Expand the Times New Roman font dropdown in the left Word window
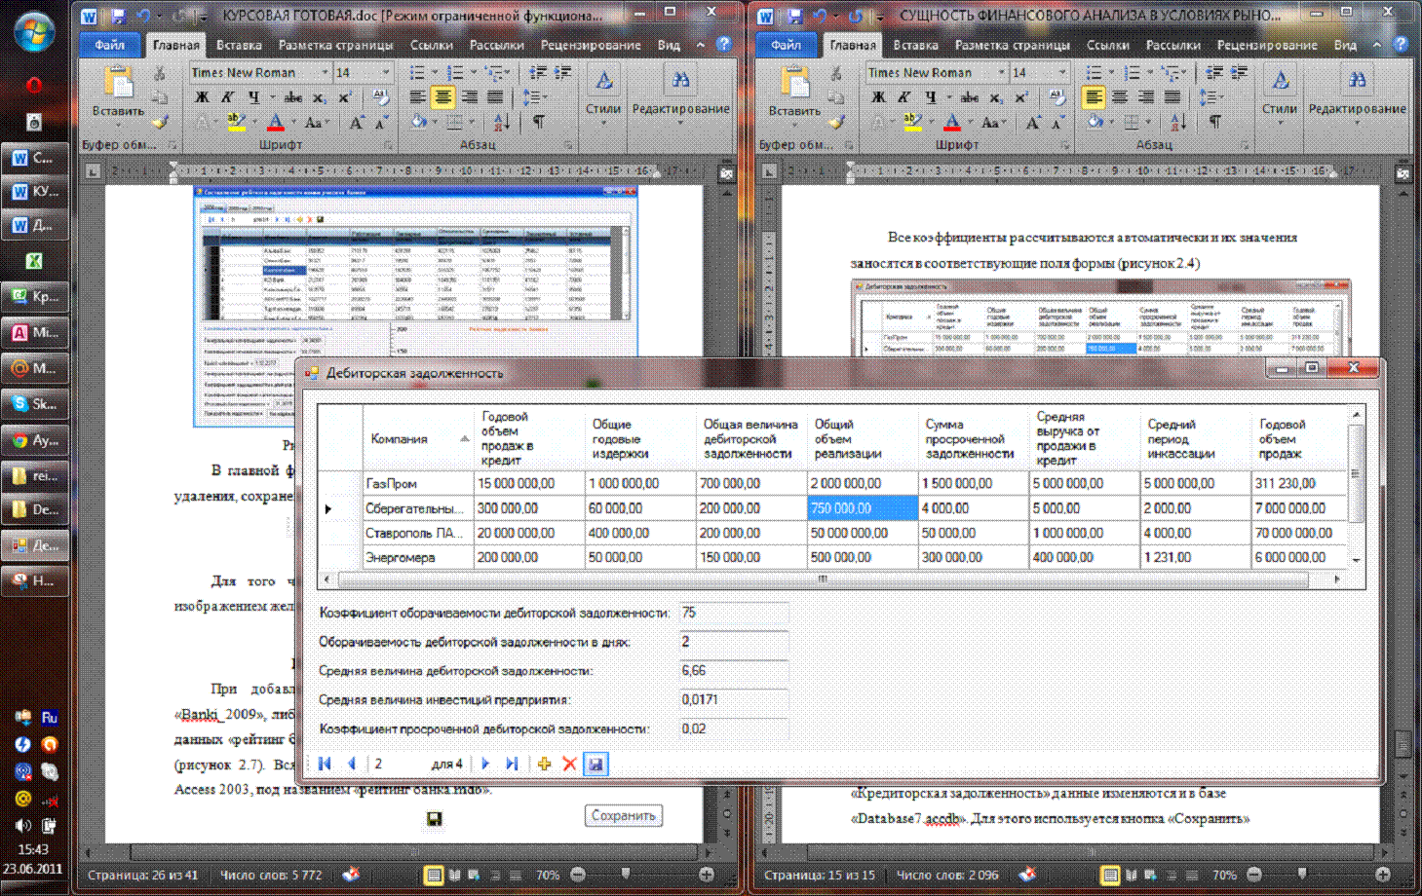 point(325,73)
